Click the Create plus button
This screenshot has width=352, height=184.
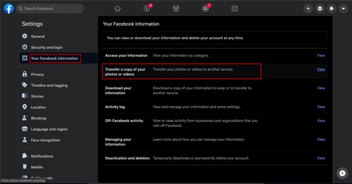(x=308, y=8)
